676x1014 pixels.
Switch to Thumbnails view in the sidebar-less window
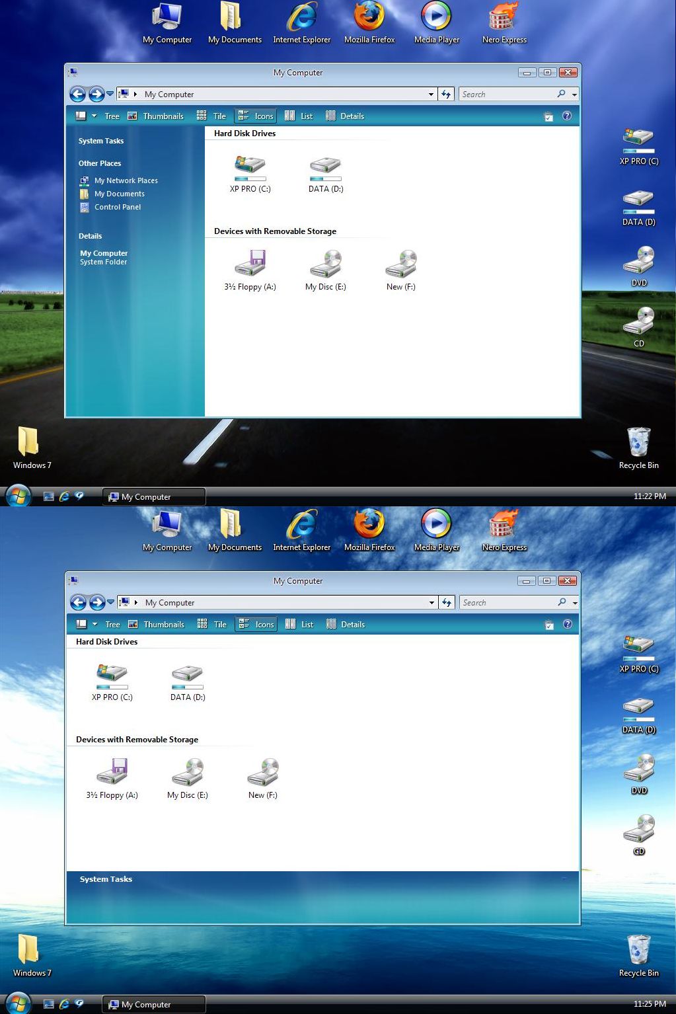click(157, 625)
